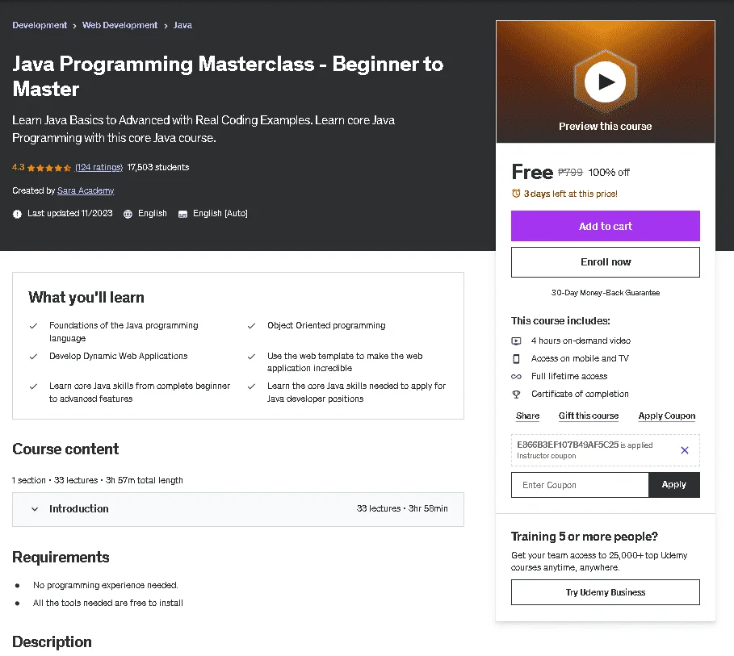The height and width of the screenshot is (656, 734).
Task: Click checkmark beside Develop Dynamic Web Applications
Action: [33, 357]
